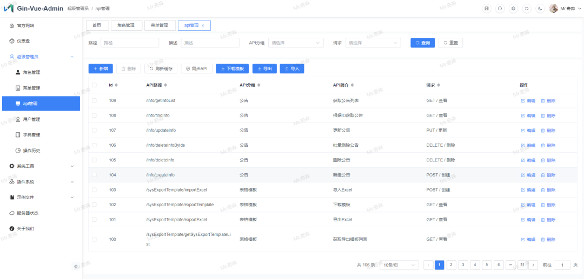Switch to the 角色管理 tab

(x=126, y=25)
